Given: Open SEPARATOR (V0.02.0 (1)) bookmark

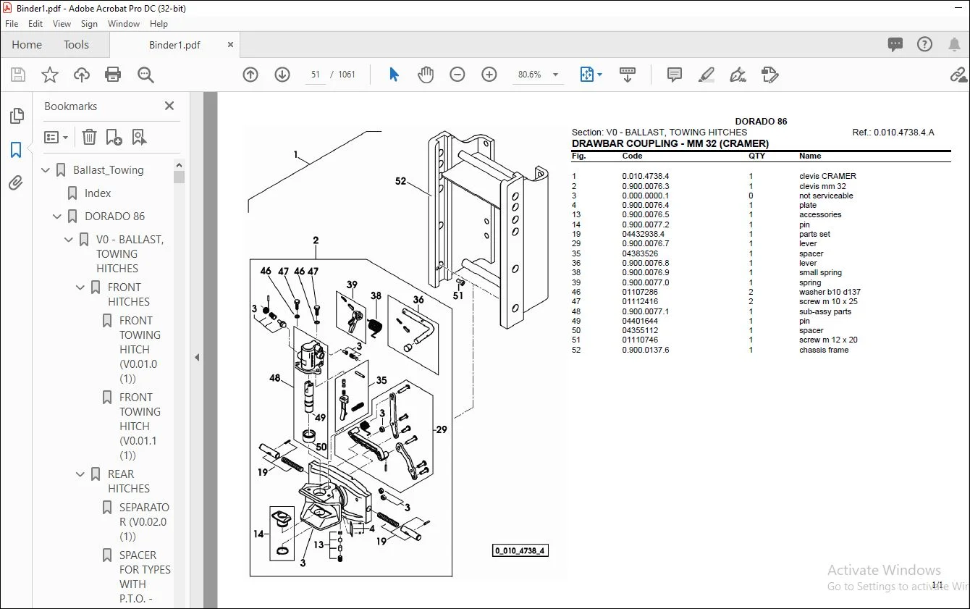Looking at the screenshot, I should (144, 521).
